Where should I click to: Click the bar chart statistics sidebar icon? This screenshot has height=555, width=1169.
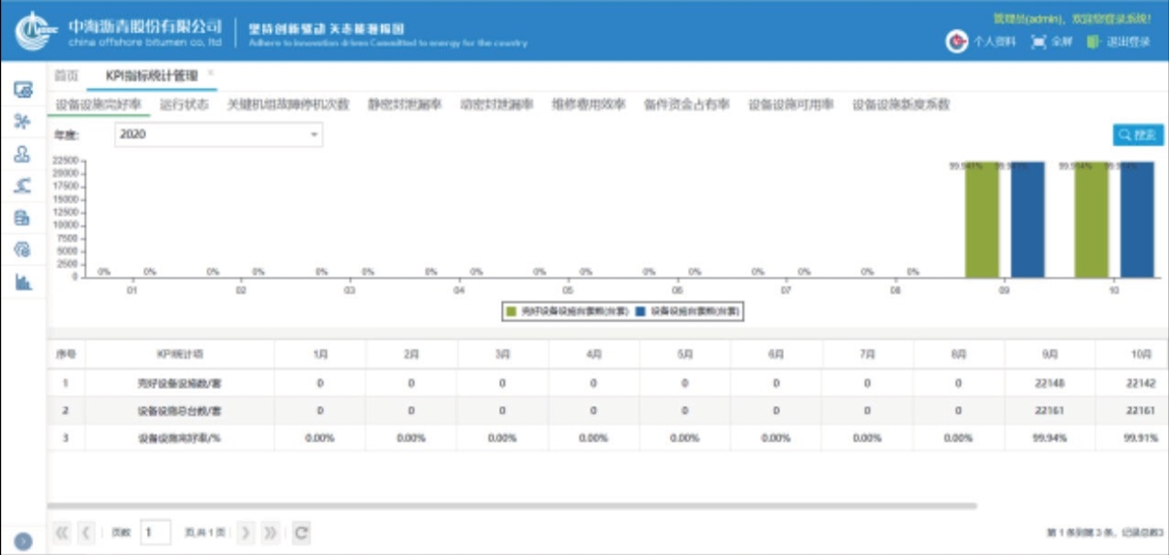(23, 282)
